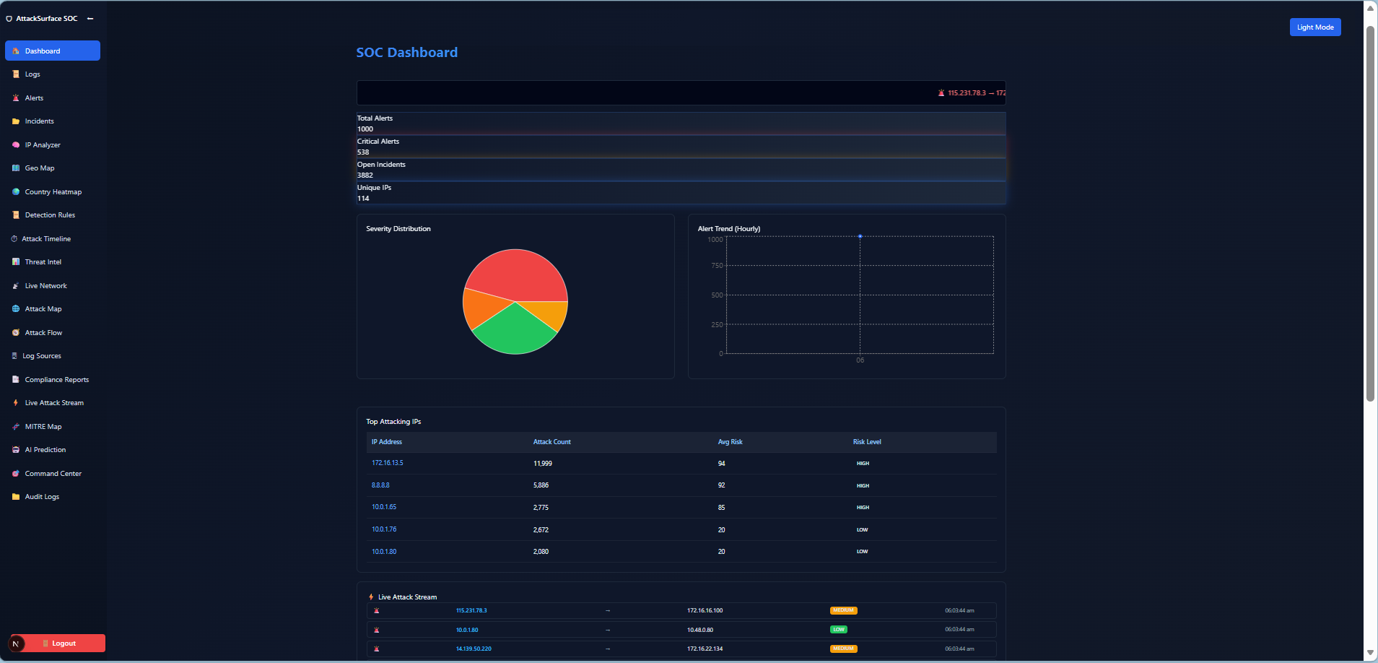1378x663 pixels.
Task: Click the red Logout button
Action: tap(58, 643)
